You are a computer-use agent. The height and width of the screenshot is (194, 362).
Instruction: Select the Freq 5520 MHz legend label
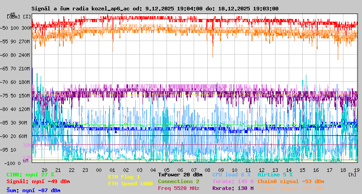tap(178, 188)
